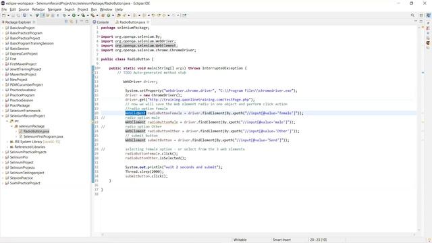Click the editor vertical scrollbar down arrow

point(418,230)
